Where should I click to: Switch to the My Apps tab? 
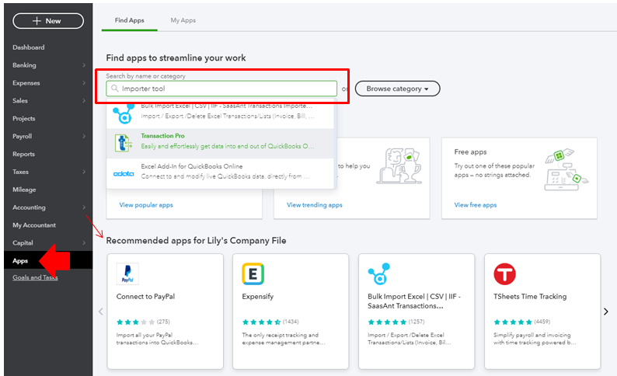pyautogui.click(x=183, y=20)
